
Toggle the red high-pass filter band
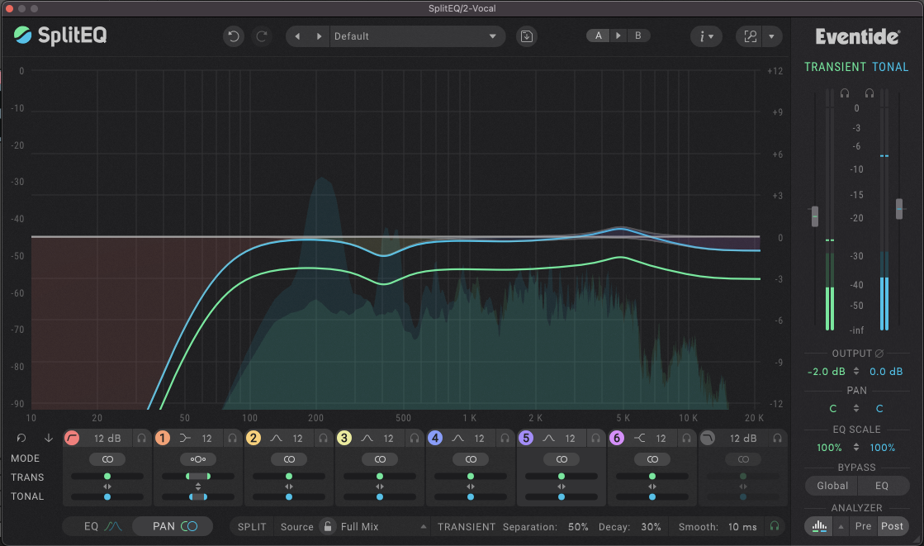point(72,438)
